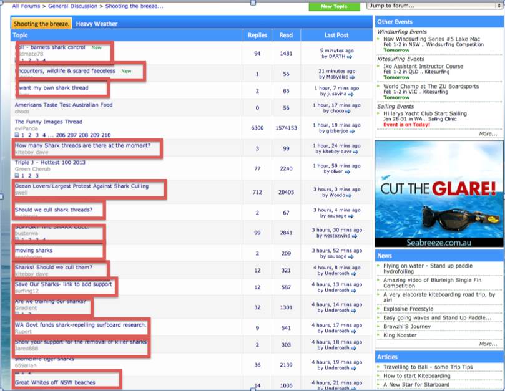This screenshot has height=391, width=505.
Task: Click the jump arrow beside Mobydisc's last post
Action: point(351,77)
